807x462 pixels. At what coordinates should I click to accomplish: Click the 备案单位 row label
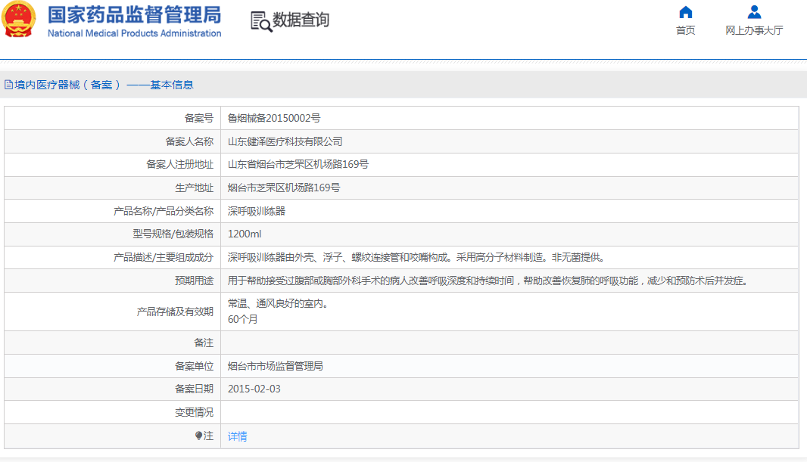[x=194, y=366]
